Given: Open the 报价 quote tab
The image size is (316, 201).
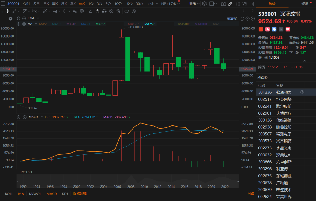Looking at the screenshot, I should tap(272, 4).
